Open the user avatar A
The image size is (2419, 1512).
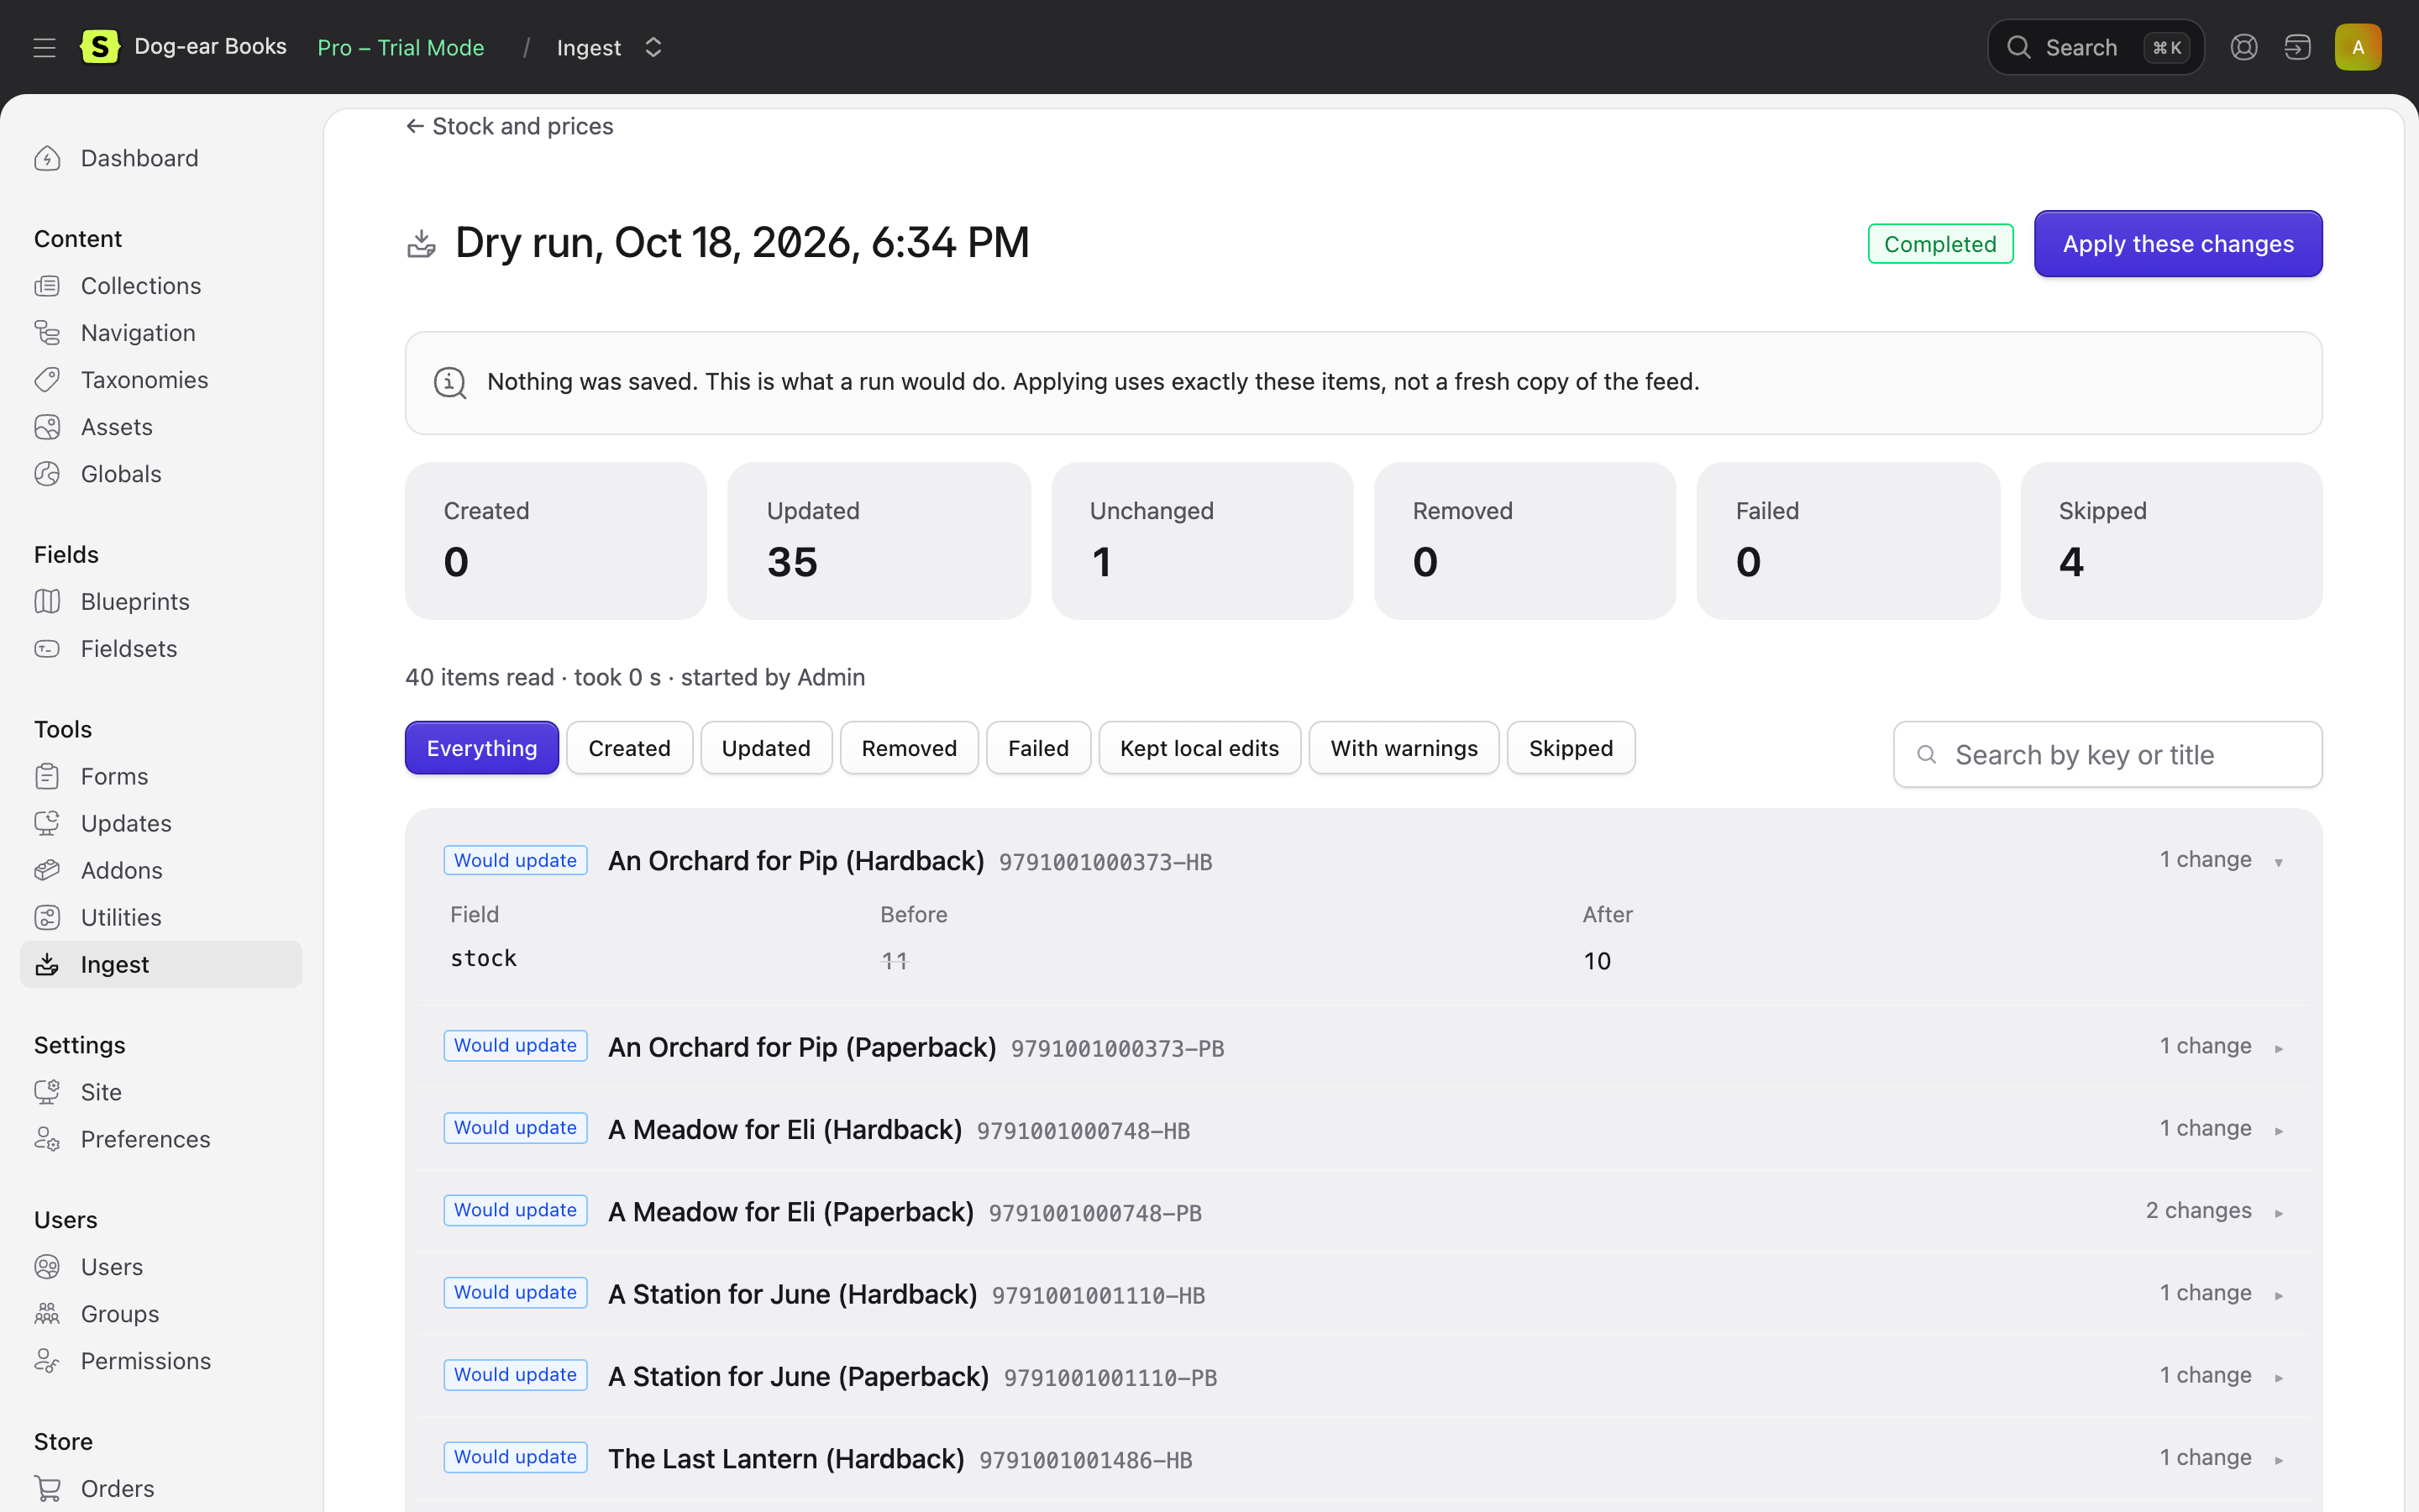tap(2358, 47)
